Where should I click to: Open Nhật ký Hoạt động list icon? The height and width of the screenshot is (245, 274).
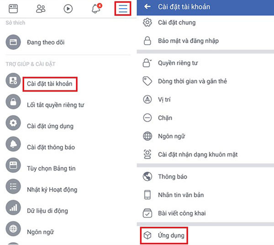[x=13, y=186]
